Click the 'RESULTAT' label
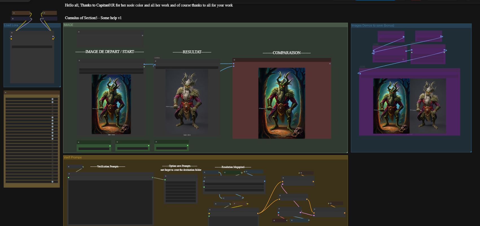Viewport: 480px width, 226px height. coord(192,52)
